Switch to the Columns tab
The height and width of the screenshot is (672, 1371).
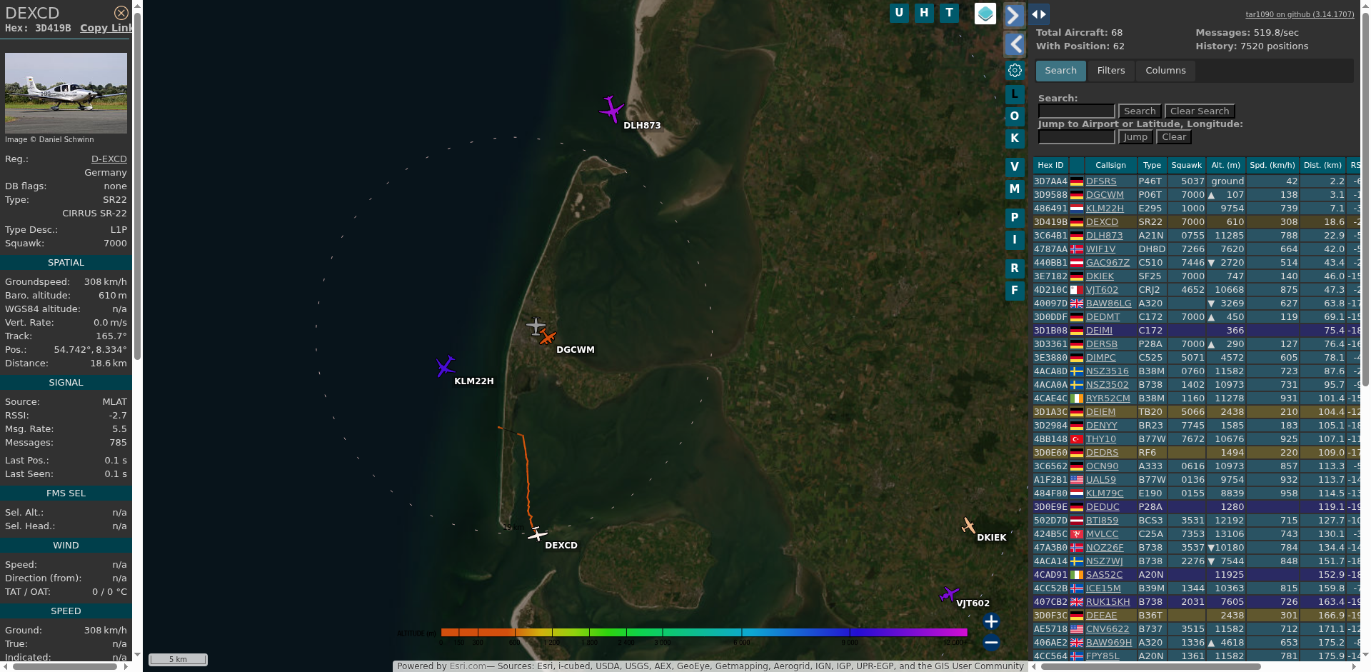1165,71
